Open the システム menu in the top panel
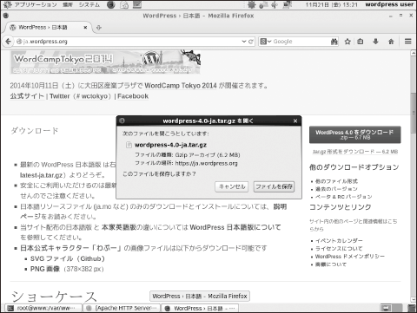 89,4
